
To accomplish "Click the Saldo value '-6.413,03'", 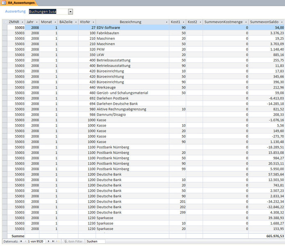I will [267, 98].
